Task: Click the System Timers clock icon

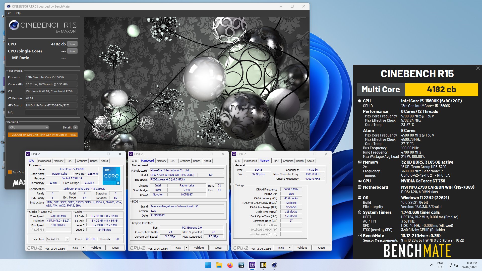Action: pos(359,212)
